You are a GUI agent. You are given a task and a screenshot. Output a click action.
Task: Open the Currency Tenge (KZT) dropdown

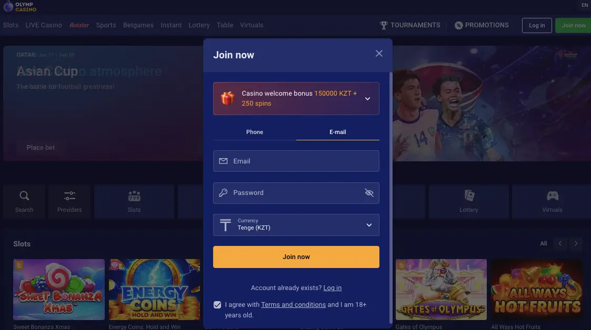point(296,225)
